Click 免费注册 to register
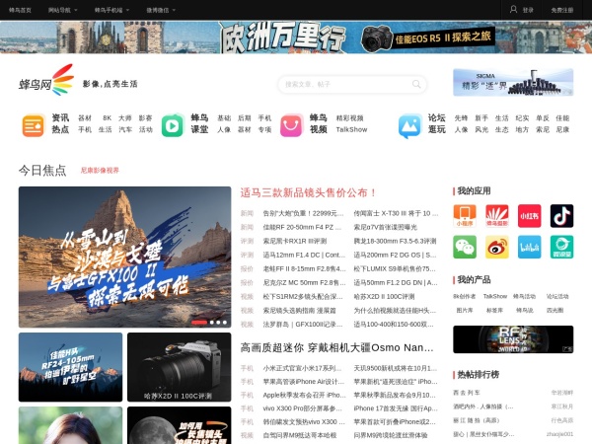The image size is (592, 444). point(561,10)
